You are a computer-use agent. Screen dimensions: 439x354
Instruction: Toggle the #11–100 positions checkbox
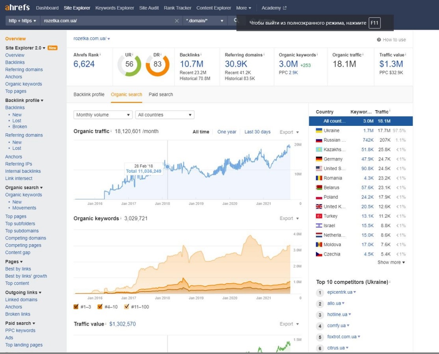pyautogui.click(x=126, y=306)
